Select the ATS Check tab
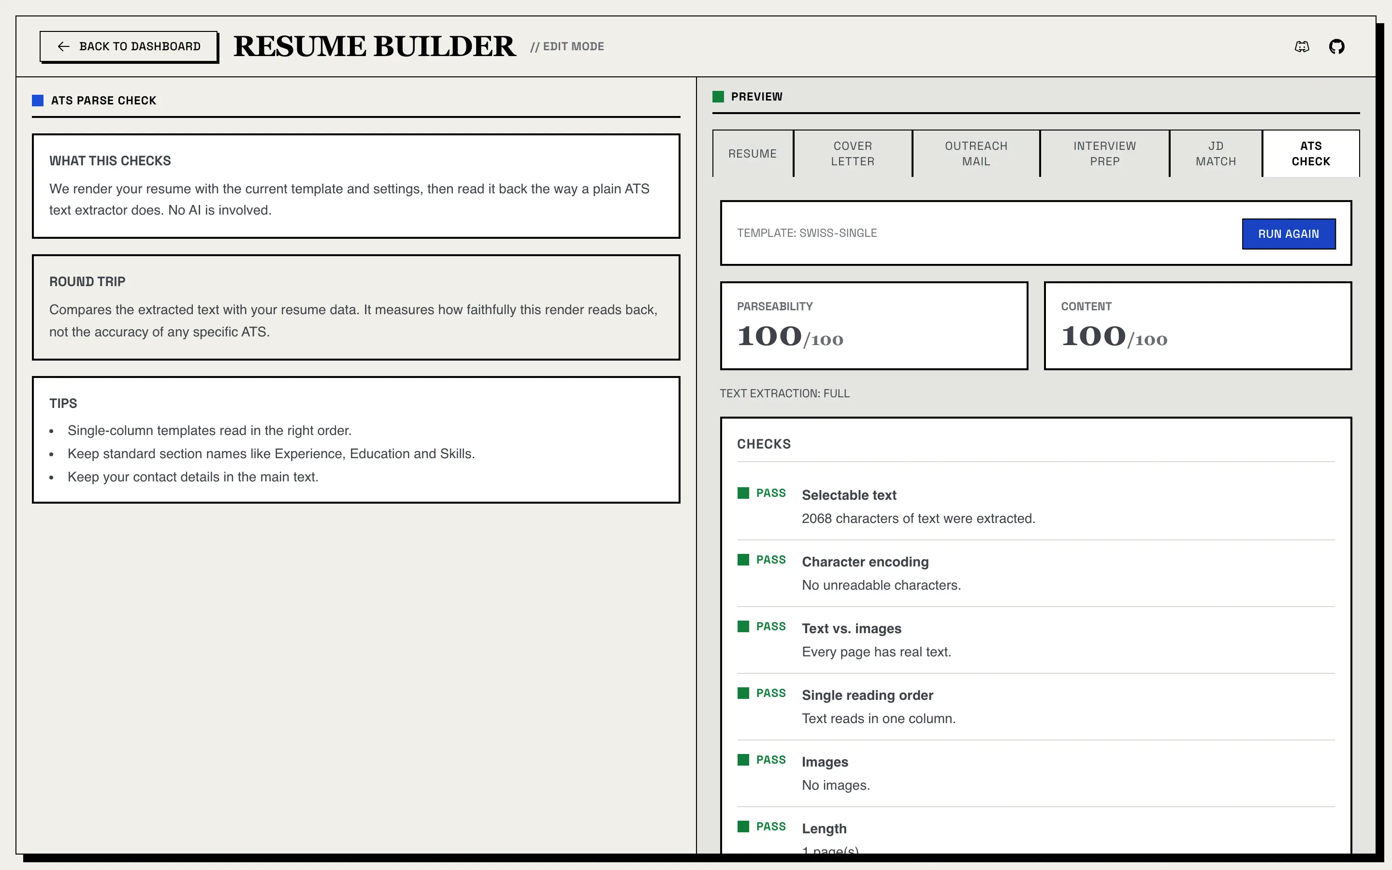 (x=1311, y=154)
